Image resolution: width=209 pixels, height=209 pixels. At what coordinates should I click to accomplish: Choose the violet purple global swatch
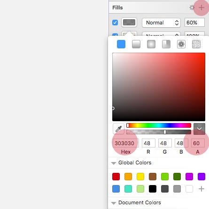[x=201, y=177]
